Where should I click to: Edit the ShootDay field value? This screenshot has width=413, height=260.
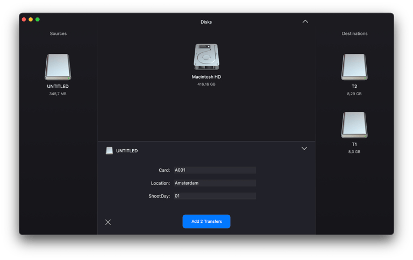(x=214, y=196)
